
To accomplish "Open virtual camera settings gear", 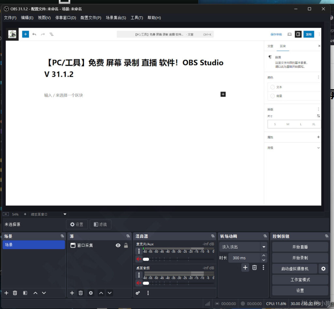I will tap(323, 269).
